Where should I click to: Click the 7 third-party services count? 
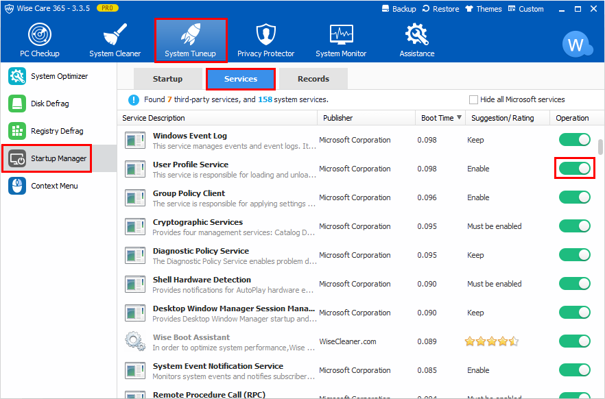click(169, 99)
